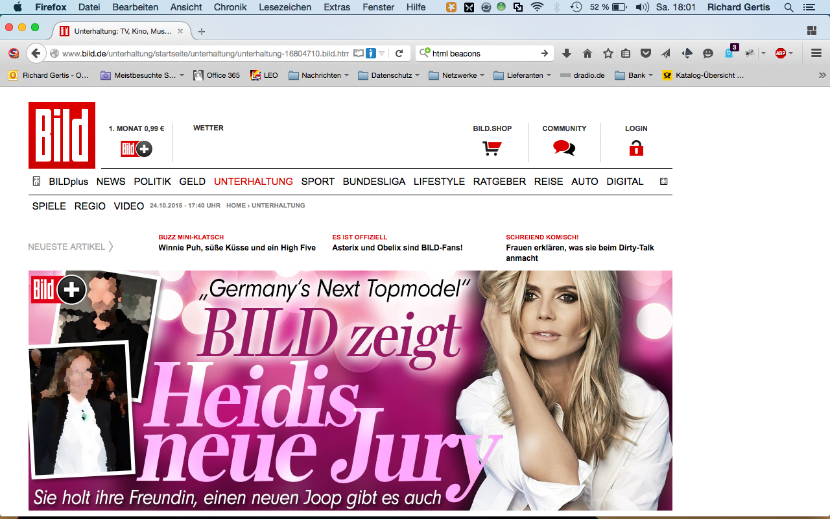Open the Heidis neue Jury banner image

[x=350, y=391]
